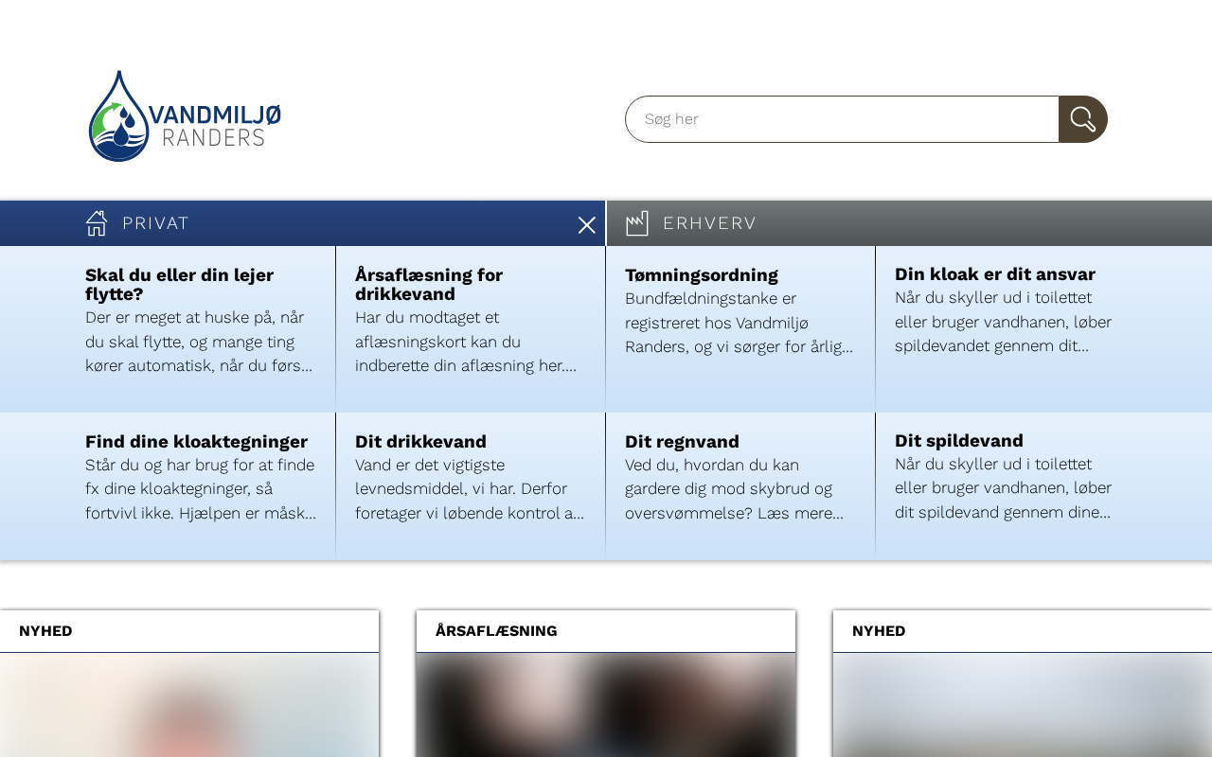Open the Tømningsordning link
The height and width of the screenshot is (757, 1212).
702,275
